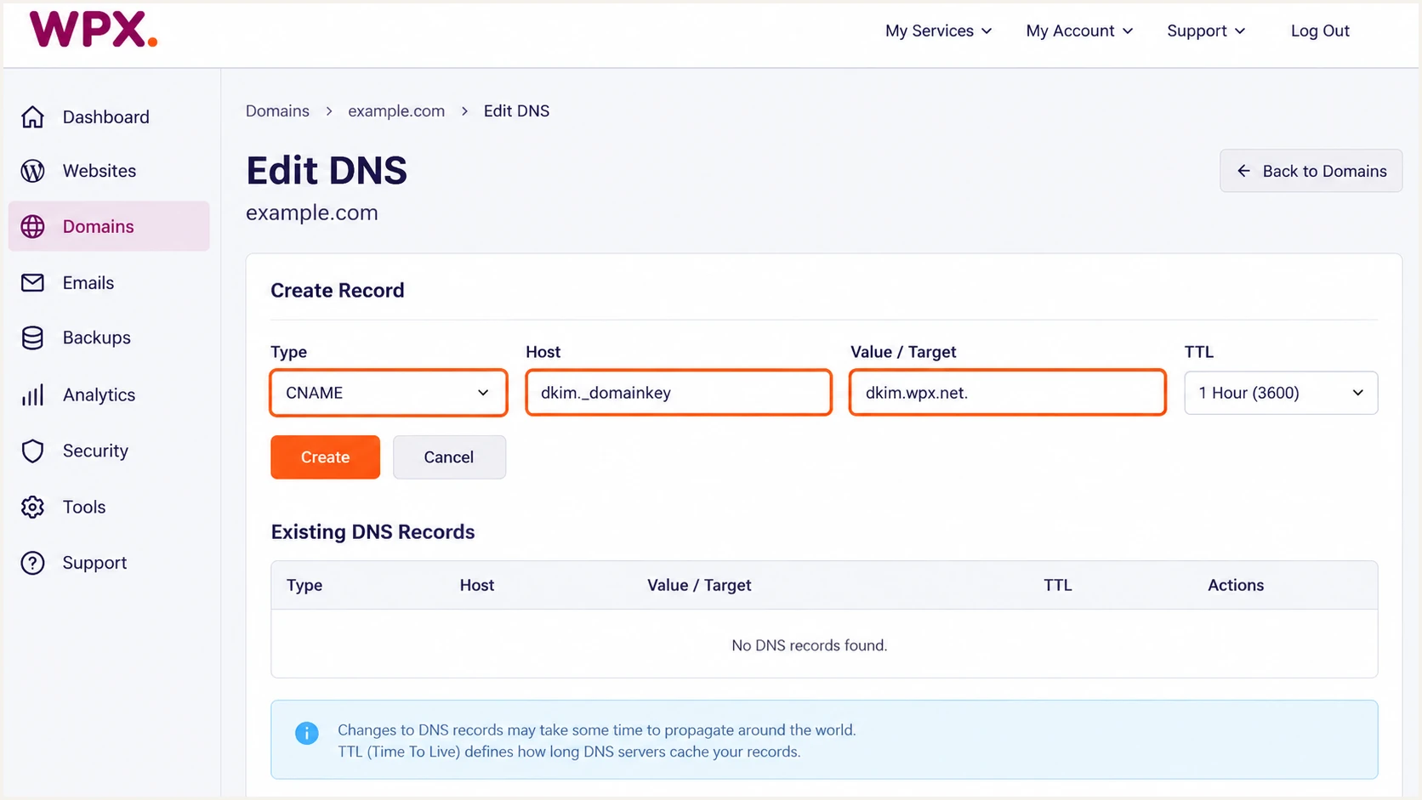This screenshot has height=800, width=1422.
Task: Click the Cancel button
Action: (x=449, y=457)
